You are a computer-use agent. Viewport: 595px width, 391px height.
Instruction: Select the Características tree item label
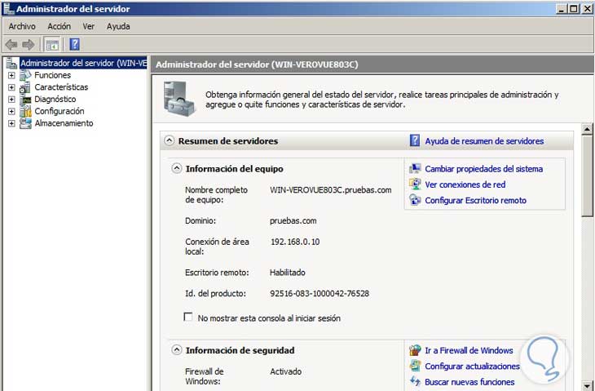(61, 87)
